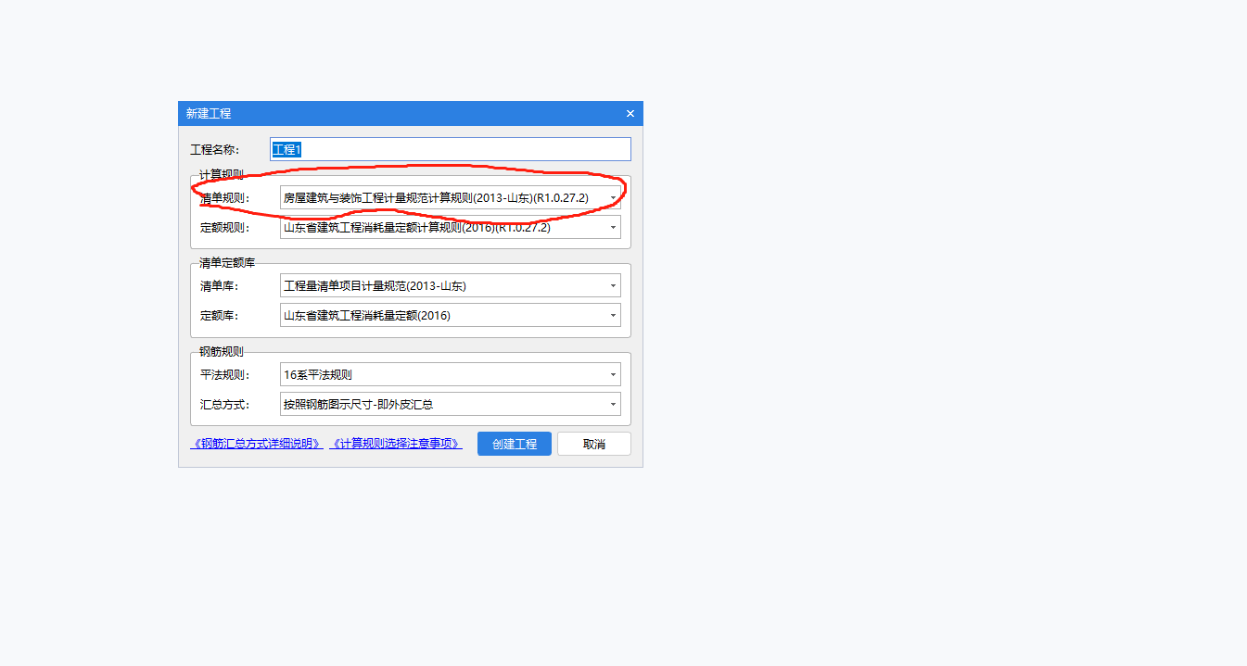Open the 《钢筋汇总方式详细说明》 link
This screenshot has width=1247, height=666.
[x=257, y=444]
